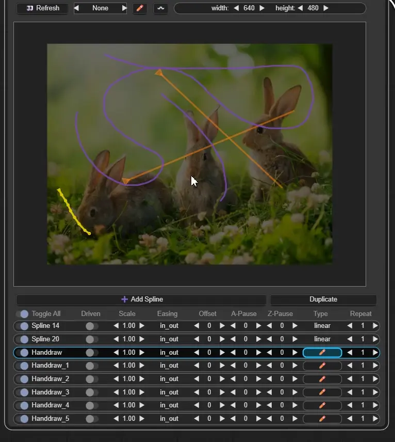The image size is (395, 442).
Task: Go to next background option after None
Action: point(124,8)
